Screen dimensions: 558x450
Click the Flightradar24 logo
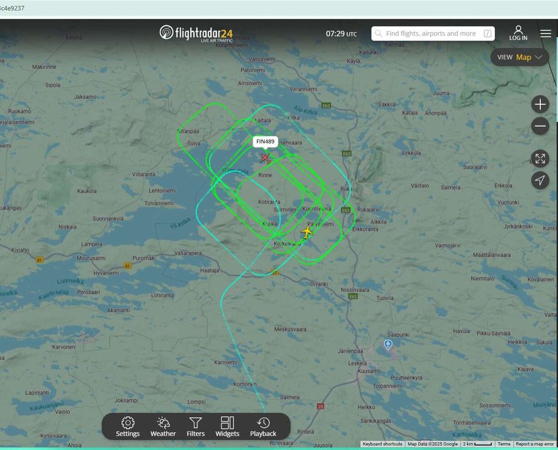[196, 33]
